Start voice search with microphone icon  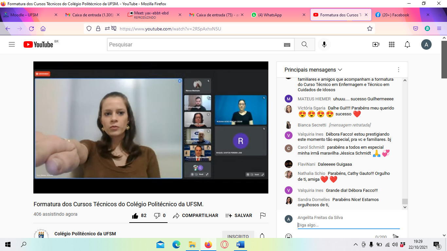(x=324, y=44)
